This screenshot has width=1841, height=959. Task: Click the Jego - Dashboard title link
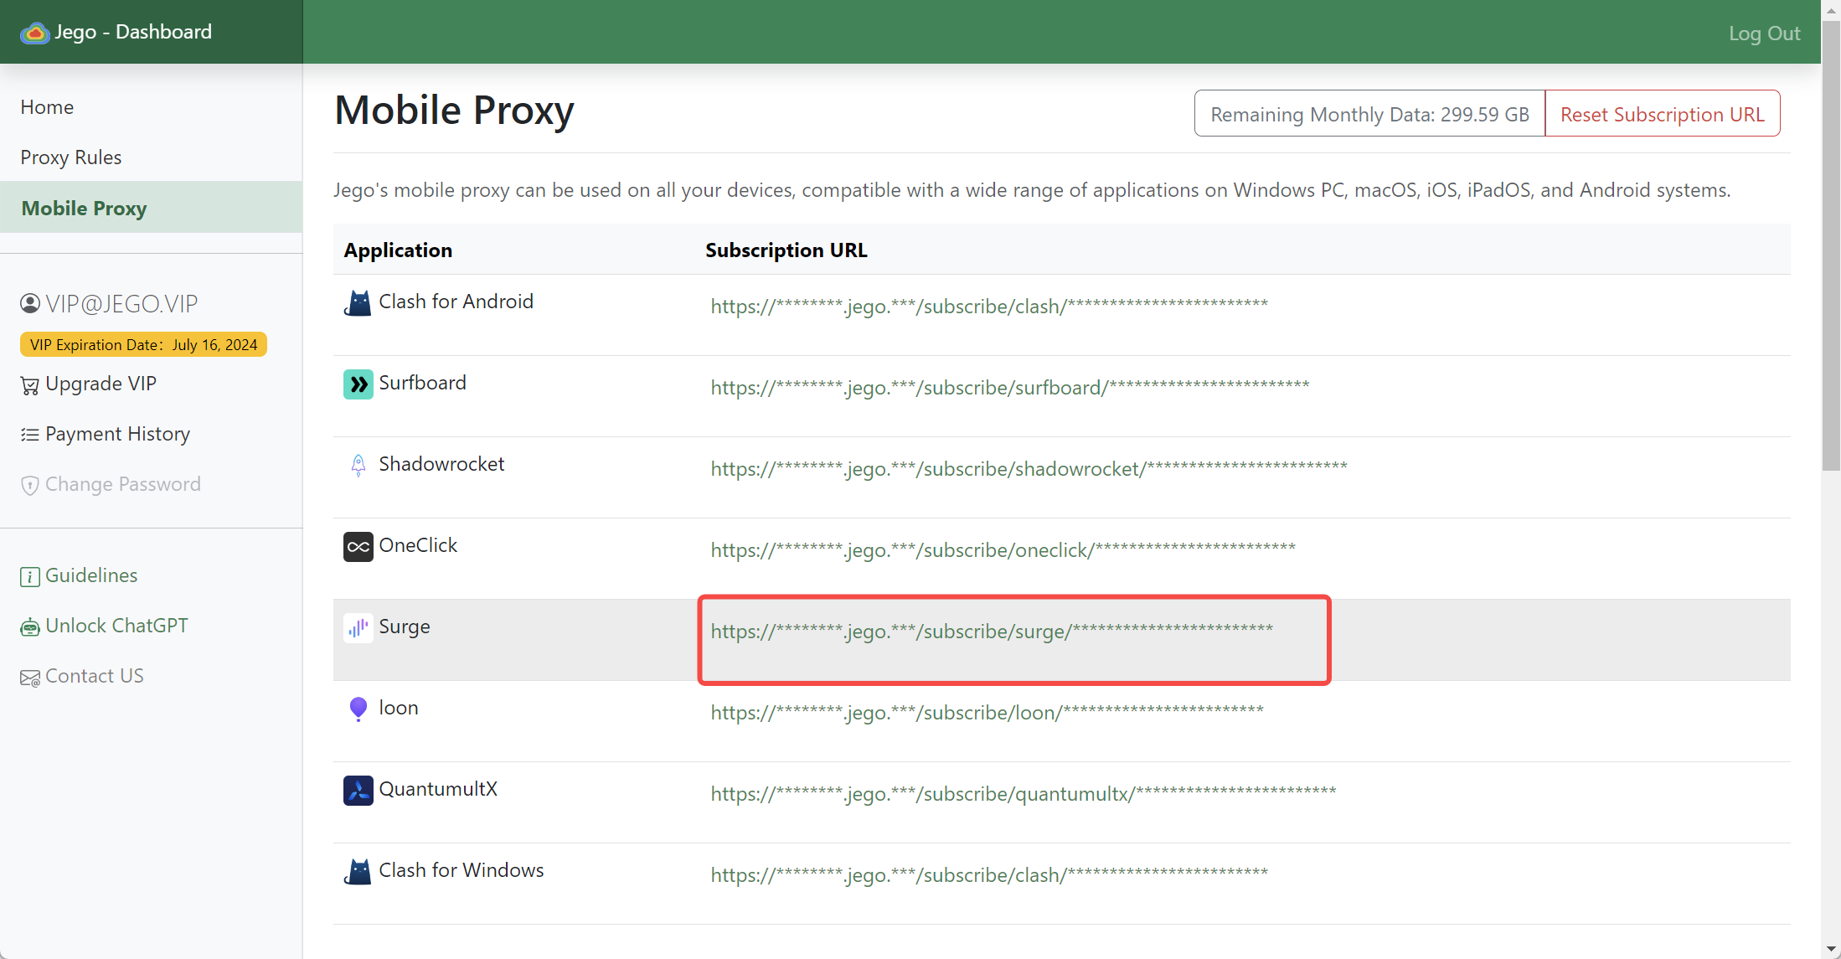point(133,32)
